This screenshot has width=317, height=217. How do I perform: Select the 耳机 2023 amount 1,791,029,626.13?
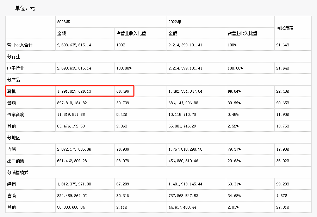pyautogui.click(x=74, y=91)
